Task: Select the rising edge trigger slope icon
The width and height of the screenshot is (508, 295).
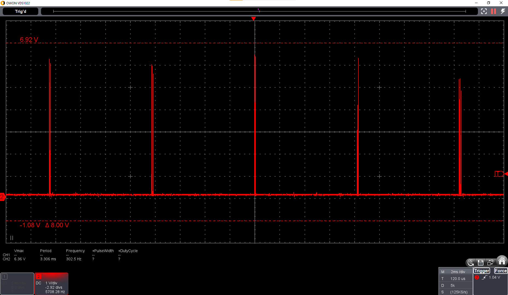Action: pos(484,277)
